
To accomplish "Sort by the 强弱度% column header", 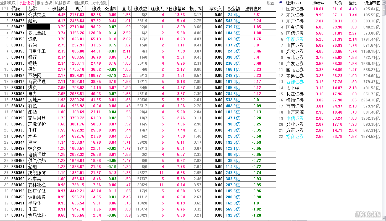I will [253, 9].
